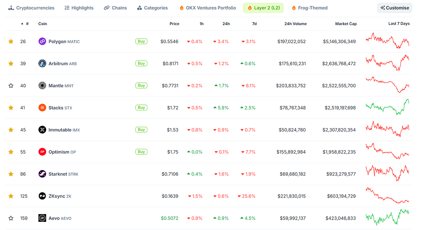Click the Last 7 Days header
The width and height of the screenshot is (431, 230).
tap(399, 23)
